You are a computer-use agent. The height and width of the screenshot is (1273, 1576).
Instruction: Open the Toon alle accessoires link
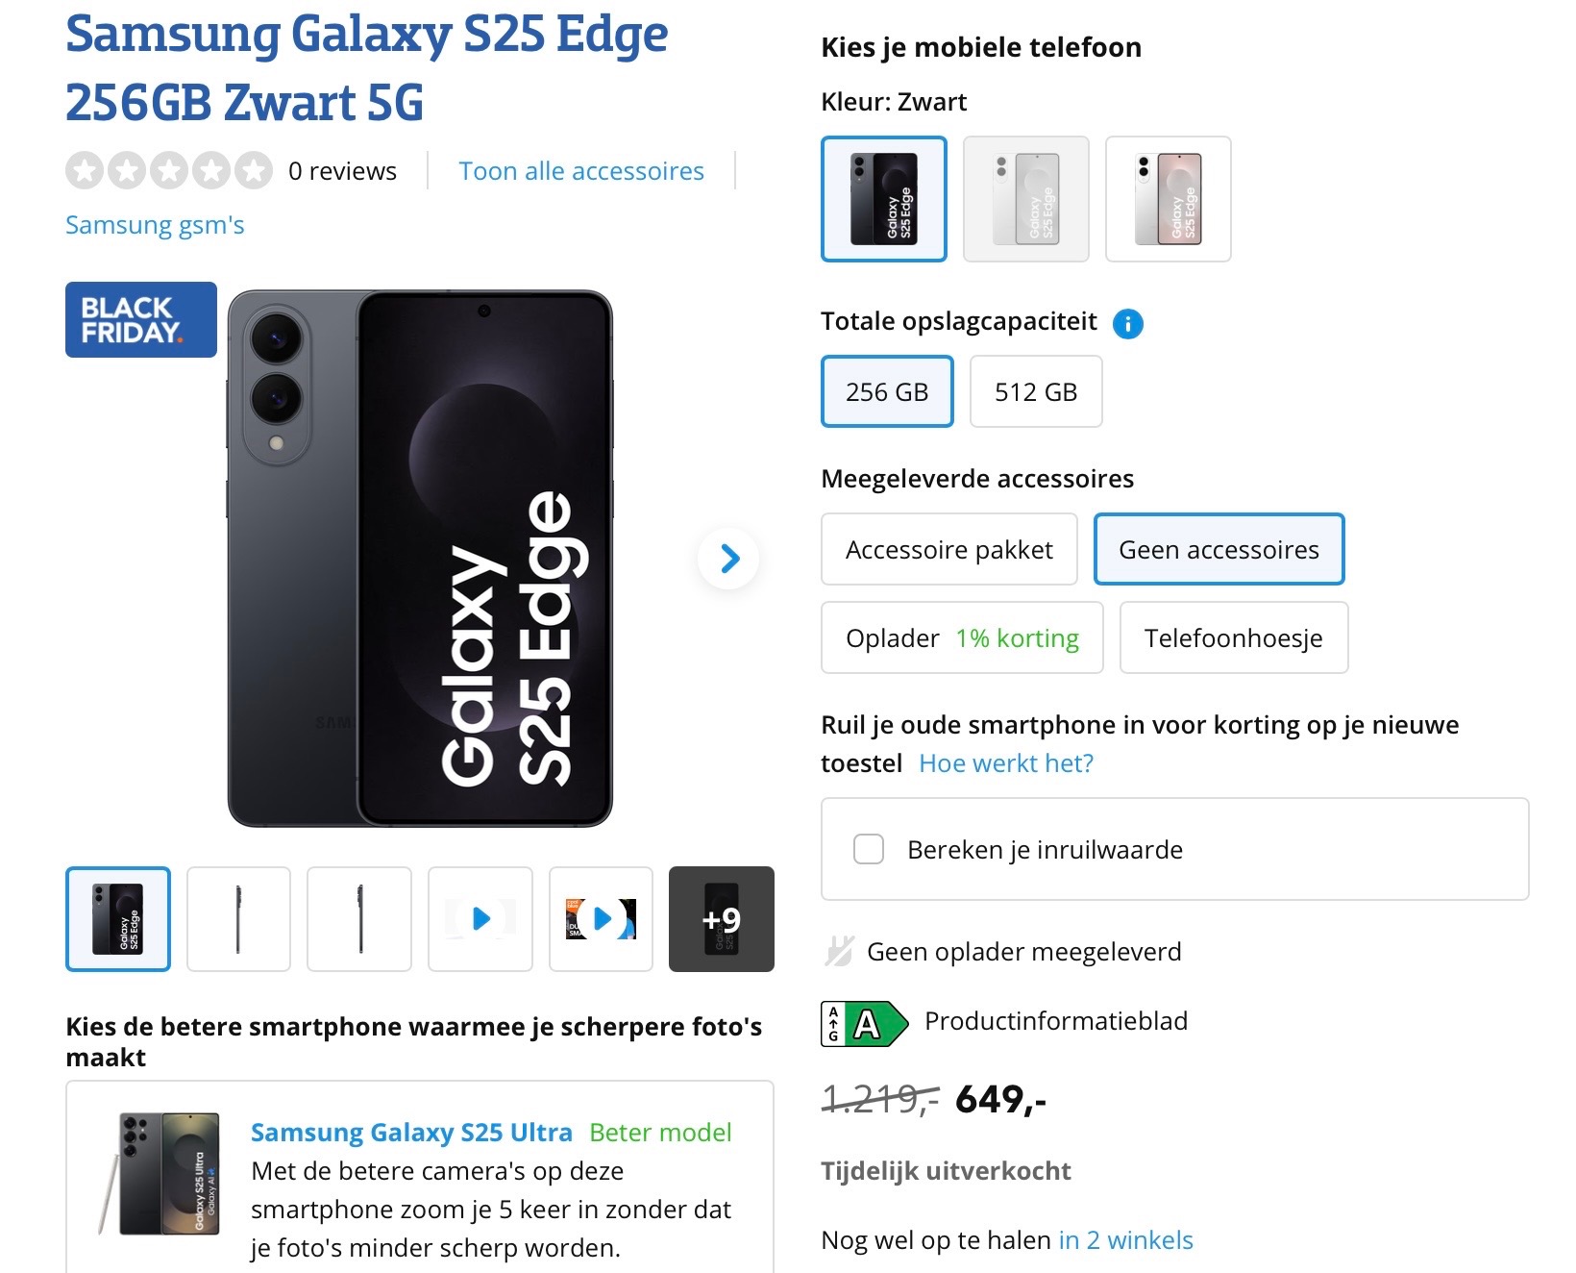581,170
